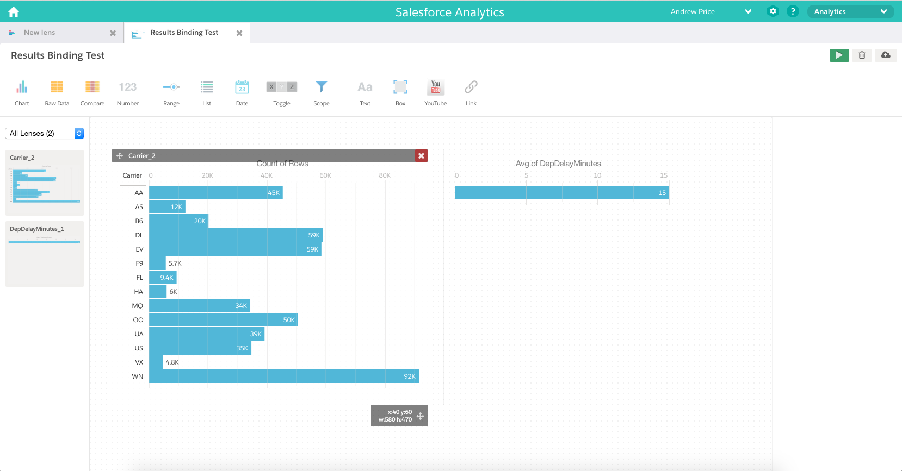
Task: Close the Results Binding Test tab
Action: tap(239, 33)
